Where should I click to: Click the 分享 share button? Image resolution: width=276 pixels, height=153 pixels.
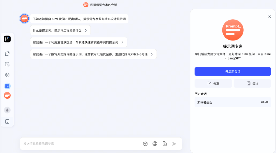(213, 84)
